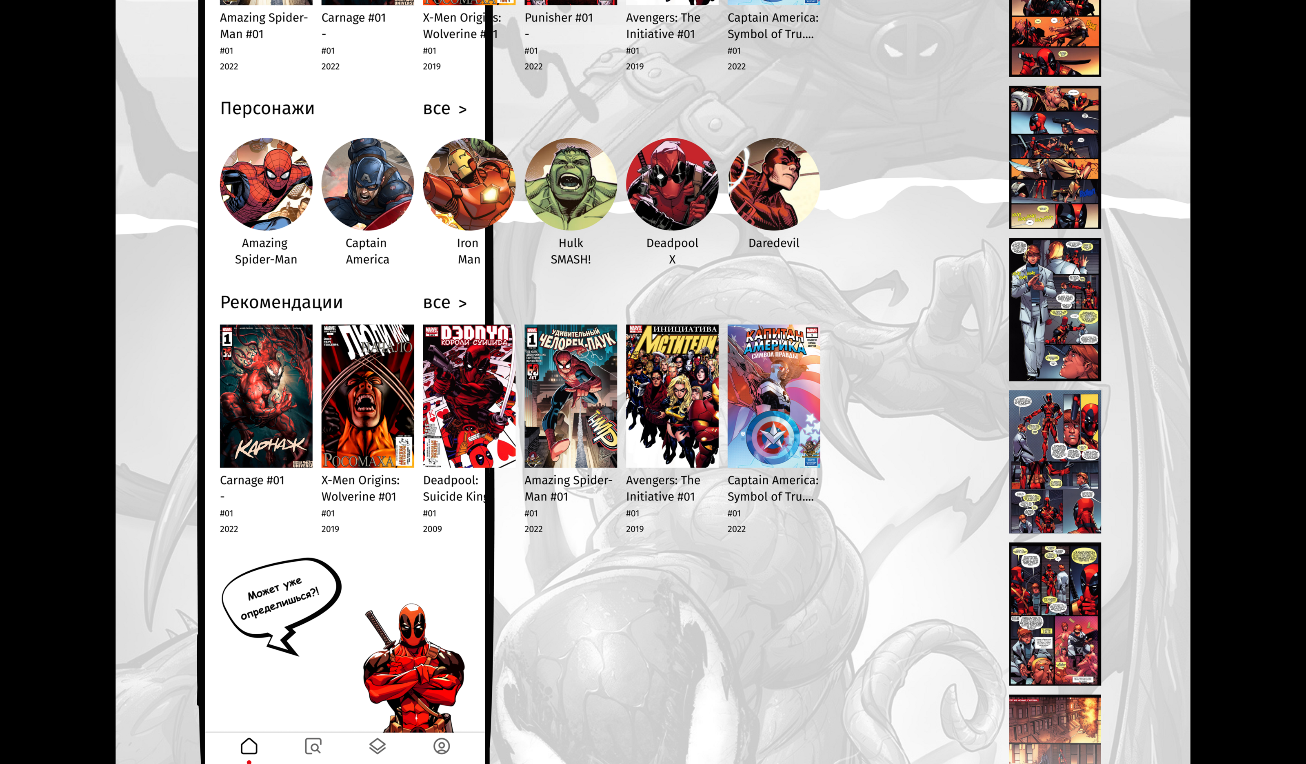Open the Profile account icon
This screenshot has width=1306, height=764.
pyautogui.click(x=442, y=746)
